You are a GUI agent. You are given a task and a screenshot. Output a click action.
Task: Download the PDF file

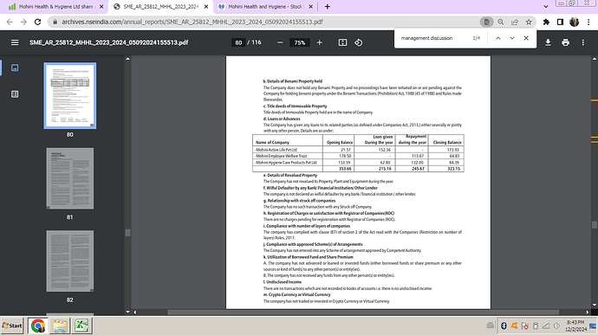coord(548,42)
